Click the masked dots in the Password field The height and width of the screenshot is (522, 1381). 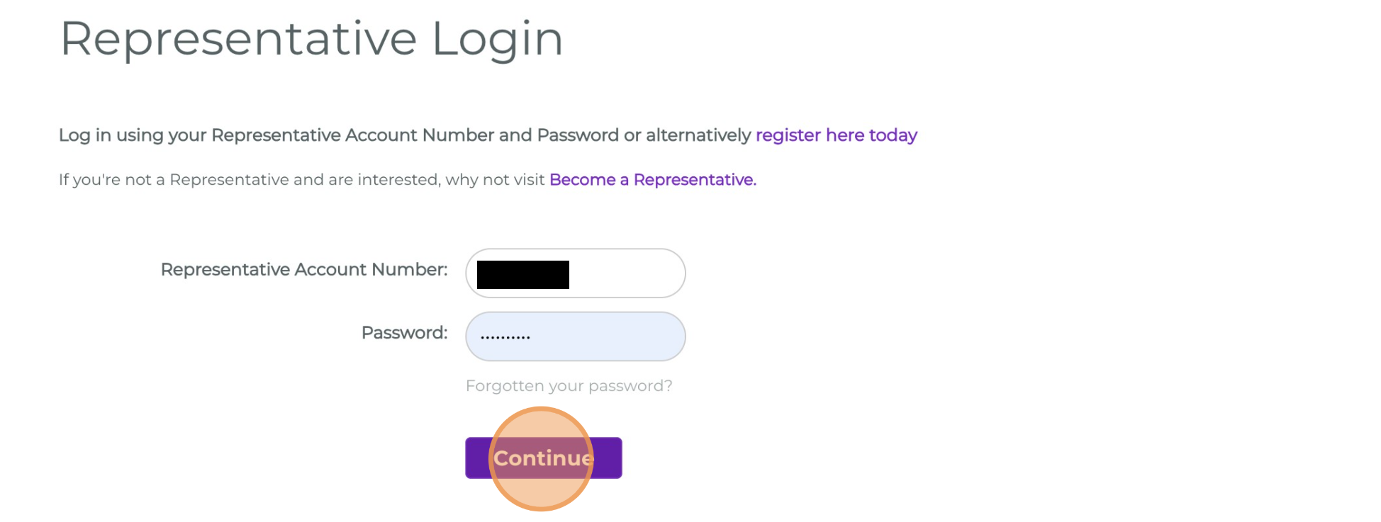pos(505,337)
